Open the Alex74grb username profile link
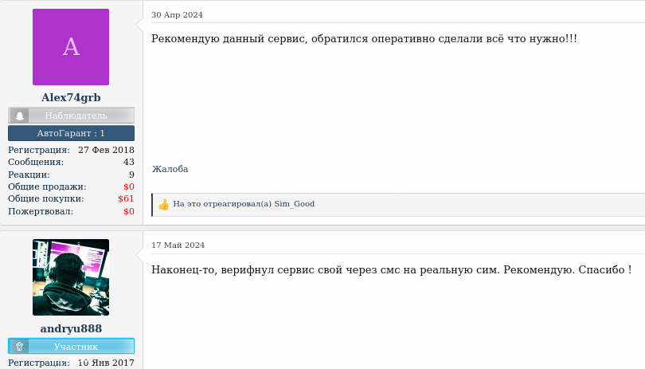 (x=71, y=97)
